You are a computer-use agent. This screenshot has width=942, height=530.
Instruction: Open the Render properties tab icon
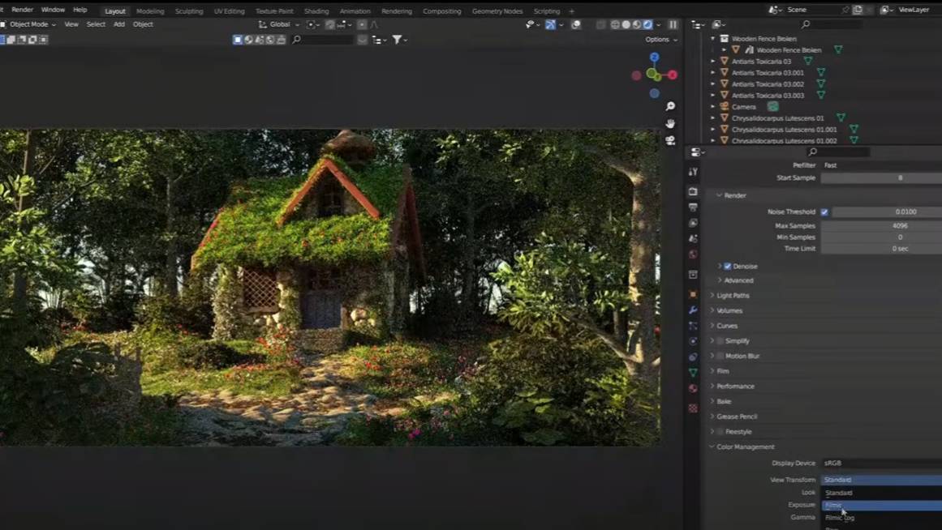coord(693,191)
